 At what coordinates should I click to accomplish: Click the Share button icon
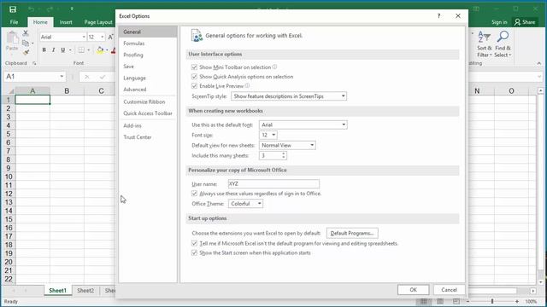pos(517,22)
